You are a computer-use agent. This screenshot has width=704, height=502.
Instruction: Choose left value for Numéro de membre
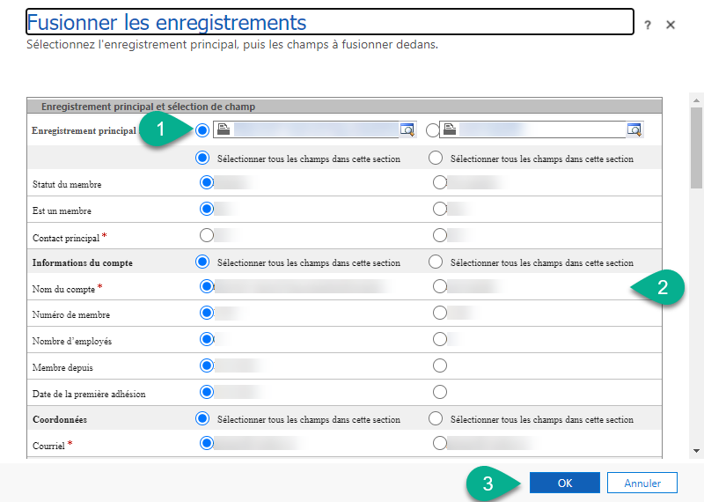pyautogui.click(x=207, y=313)
